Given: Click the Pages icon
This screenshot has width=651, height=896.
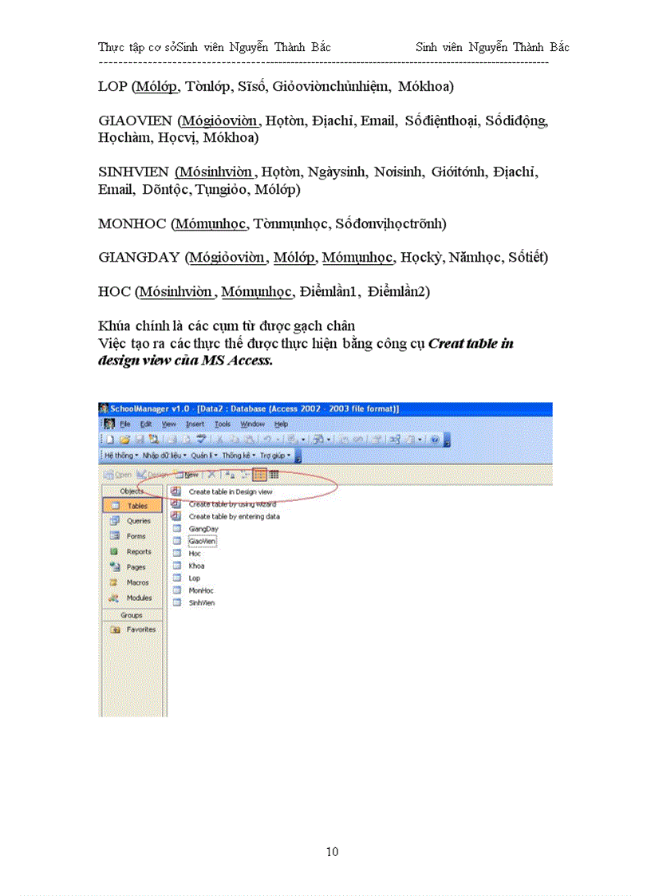Looking at the screenshot, I should 116,566.
